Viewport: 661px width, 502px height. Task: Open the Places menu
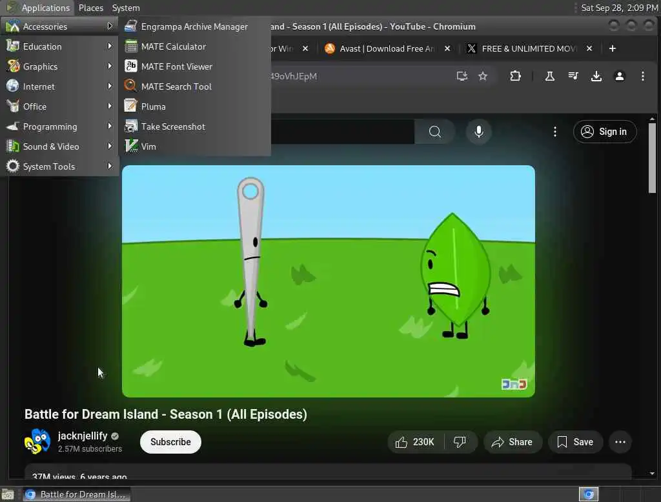pos(90,8)
